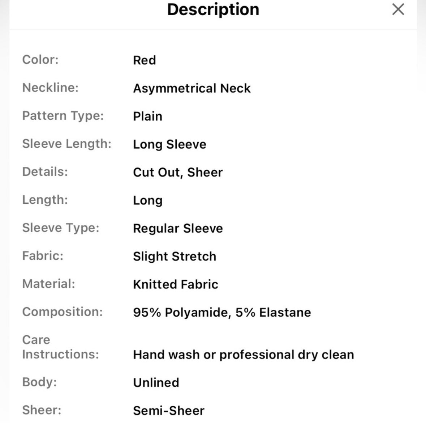Click the Hand wash or professional dry clean text
The height and width of the screenshot is (428, 426).
coord(244,355)
